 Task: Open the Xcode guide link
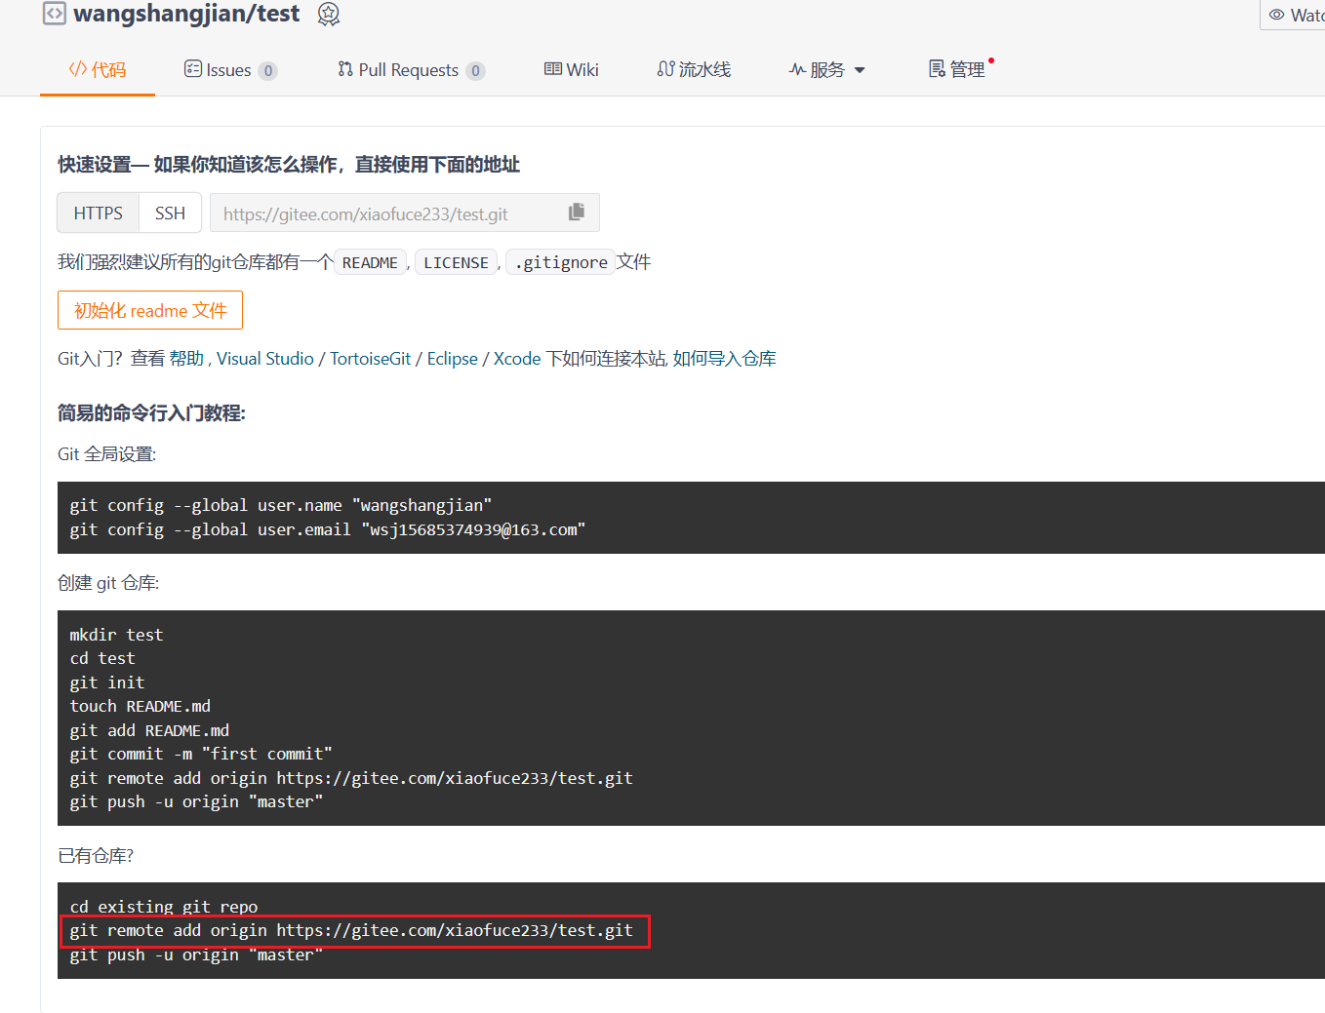516,359
